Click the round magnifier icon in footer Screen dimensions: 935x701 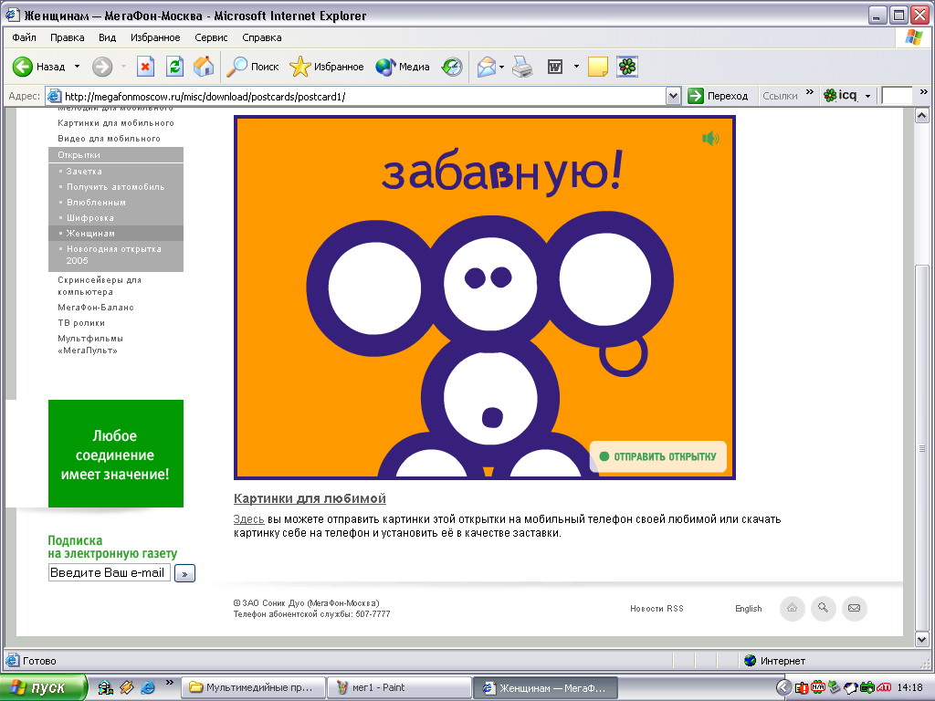point(823,609)
